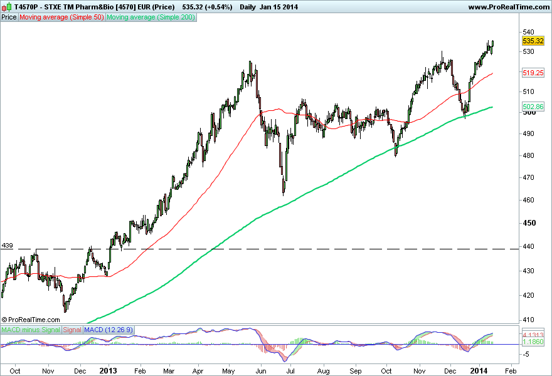
Task: Click the 2014 label on the time axis
Action: [x=479, y=371]
